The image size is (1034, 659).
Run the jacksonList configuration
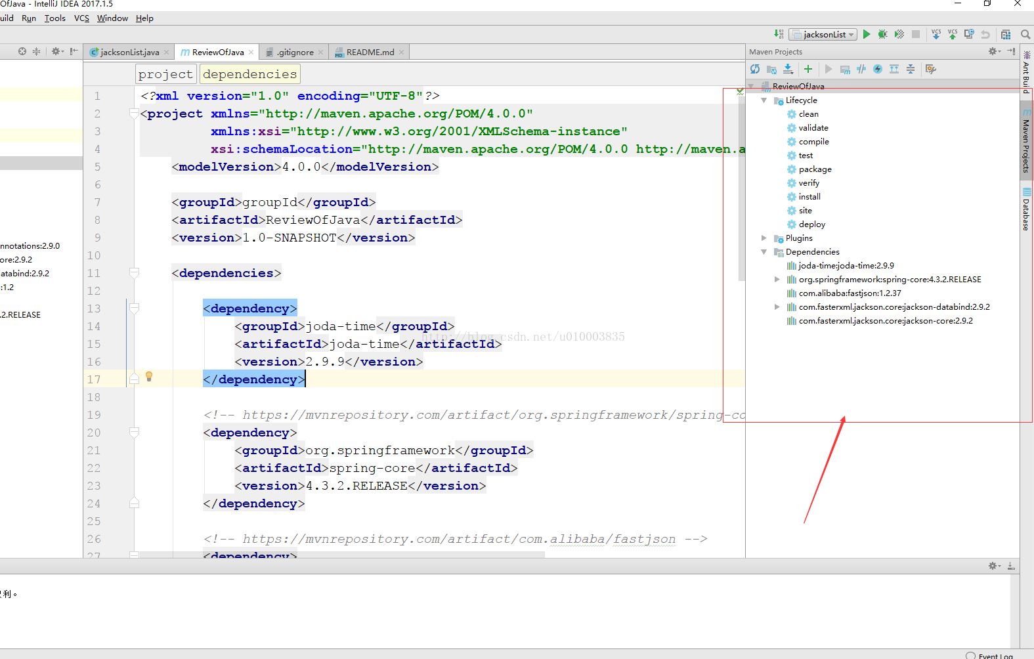867,34
